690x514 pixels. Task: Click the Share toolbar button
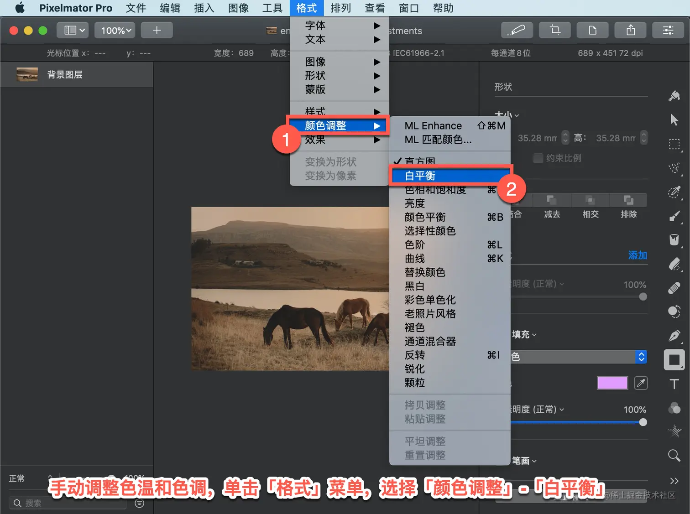(x=631, y=30)
